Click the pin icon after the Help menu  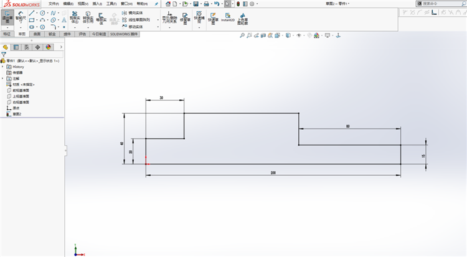point(156,4)
